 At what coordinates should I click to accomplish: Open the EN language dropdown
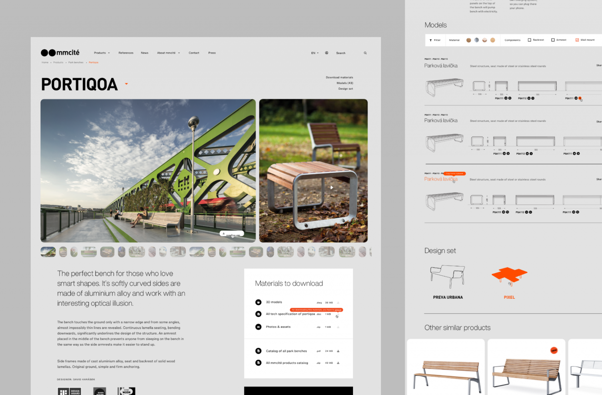click(x=314, y=53)
